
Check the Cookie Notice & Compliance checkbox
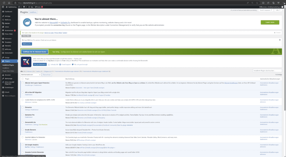23,100
